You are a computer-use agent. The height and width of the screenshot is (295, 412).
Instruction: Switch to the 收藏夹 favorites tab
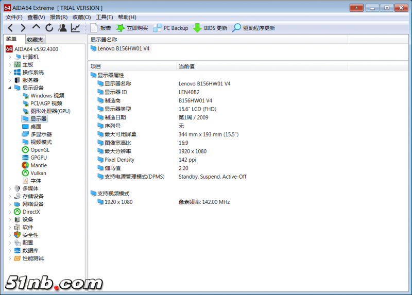point(35,40)
